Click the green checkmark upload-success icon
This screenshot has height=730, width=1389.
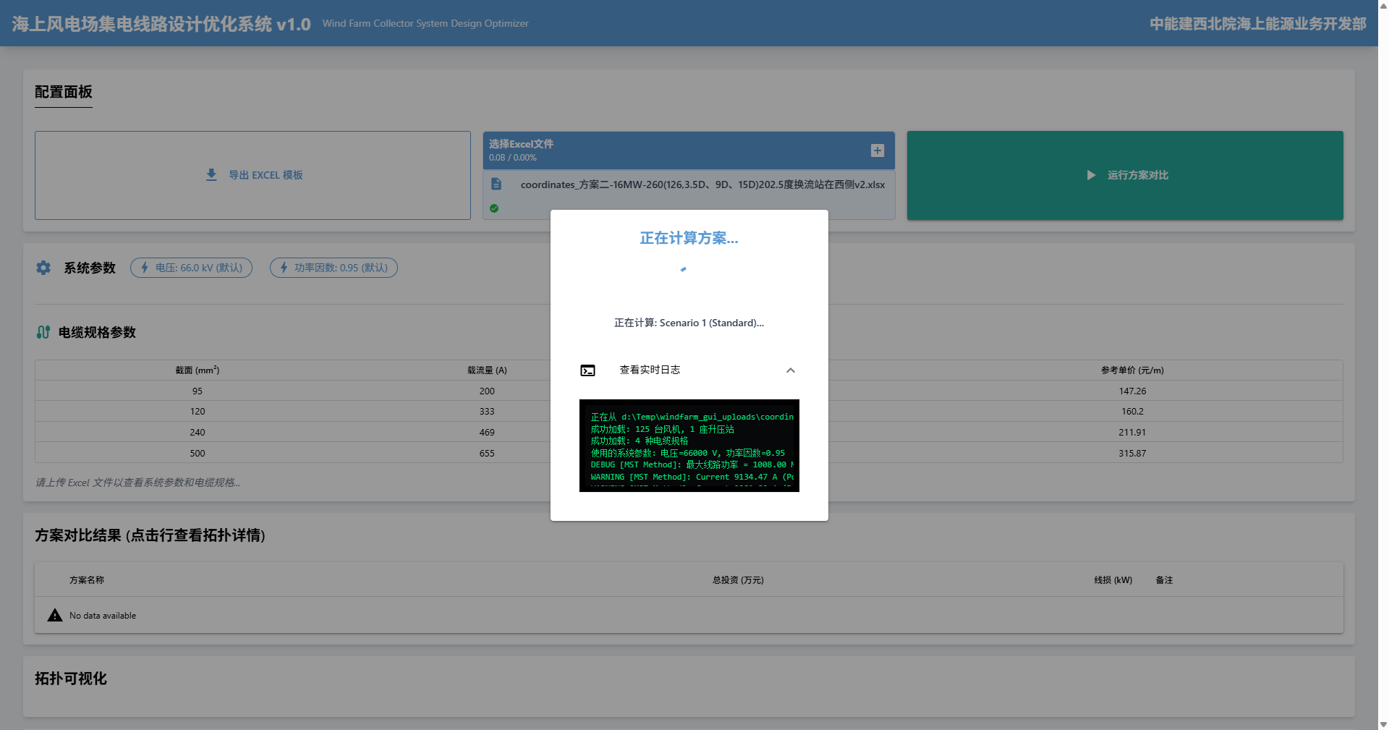pyautogui.click(x=494, y=208)
